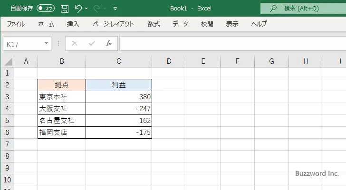Expand the Undo history dropdown arrow
Screen dimensions: 346x190
pos(87,9)
